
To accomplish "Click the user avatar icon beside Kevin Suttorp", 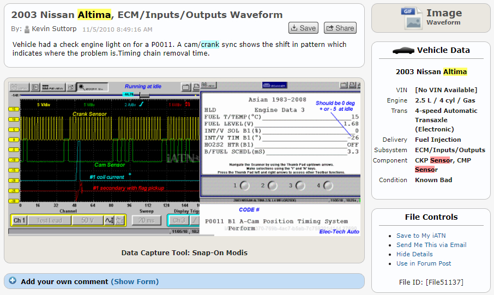I will tap(27, 29).
